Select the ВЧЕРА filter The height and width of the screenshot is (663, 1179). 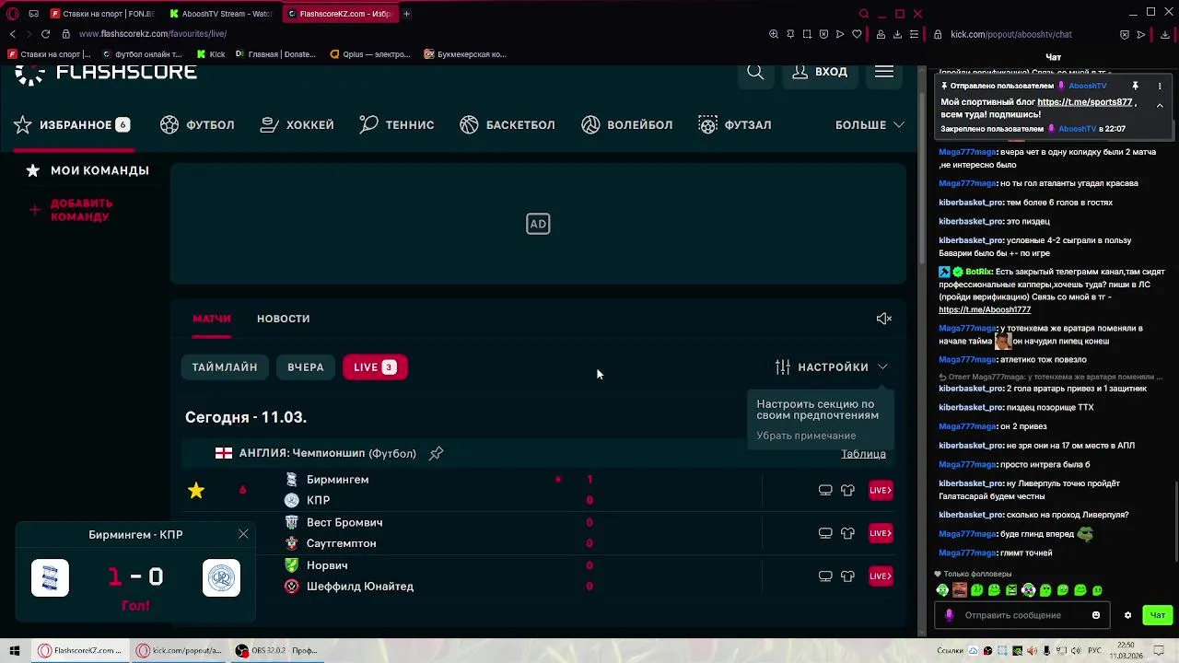[x=306, y=367]
